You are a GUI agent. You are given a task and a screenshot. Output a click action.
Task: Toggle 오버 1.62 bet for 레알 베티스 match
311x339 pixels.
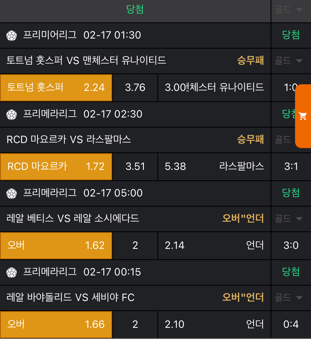[x=56, y=245]
